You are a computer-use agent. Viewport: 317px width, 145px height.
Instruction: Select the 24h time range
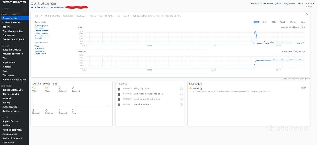[265, 22]
